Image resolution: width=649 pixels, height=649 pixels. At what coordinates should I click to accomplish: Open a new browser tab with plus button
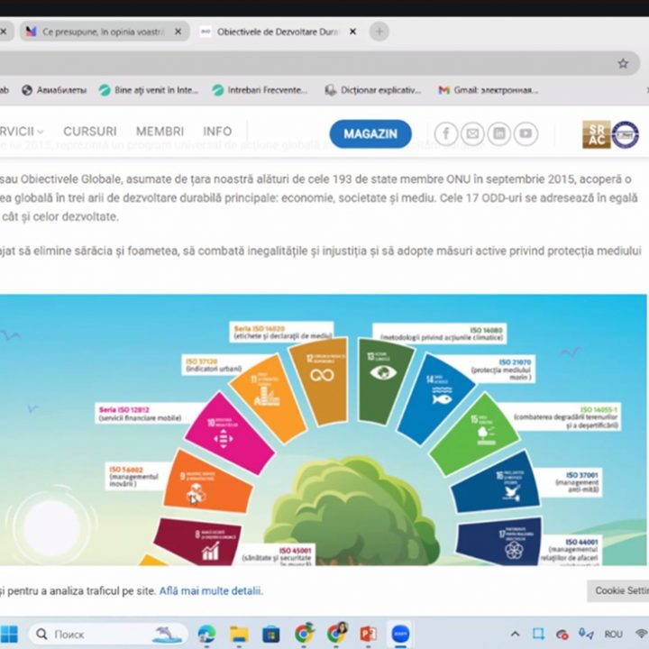379,32
